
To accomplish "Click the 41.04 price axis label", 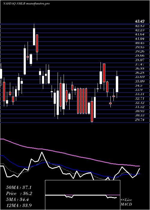I will point(140,39).
